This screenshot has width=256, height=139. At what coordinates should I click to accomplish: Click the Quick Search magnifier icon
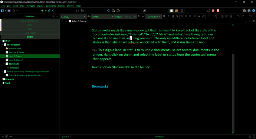click(14, 11)
